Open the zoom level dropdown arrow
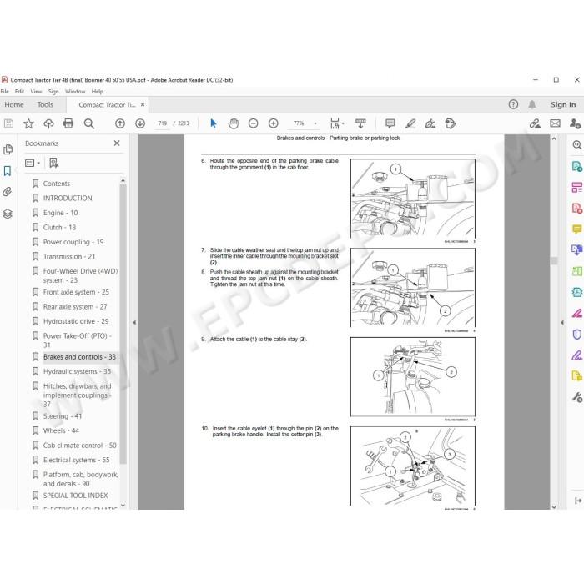The image size is (584, 584). (315, 123)
